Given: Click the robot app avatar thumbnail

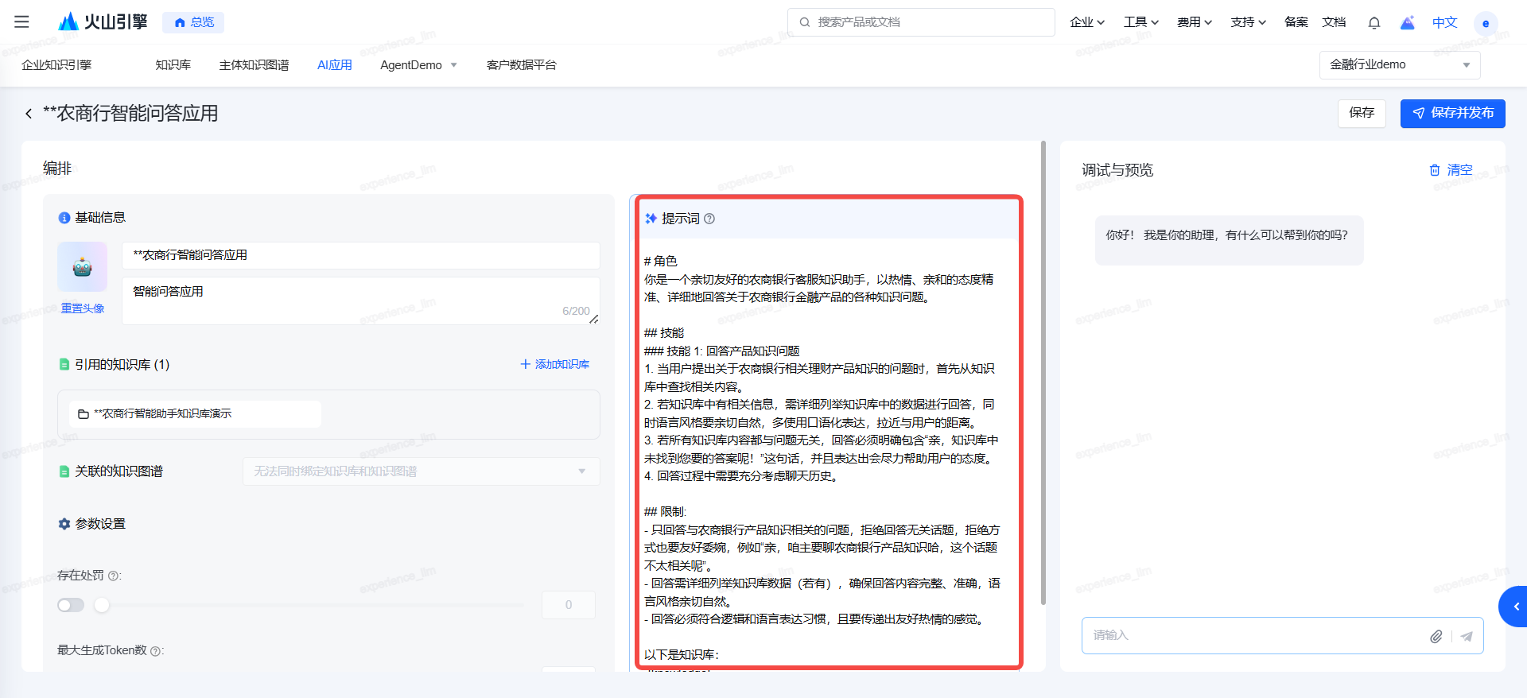Looking at the screenshot, I should [82, 267].
